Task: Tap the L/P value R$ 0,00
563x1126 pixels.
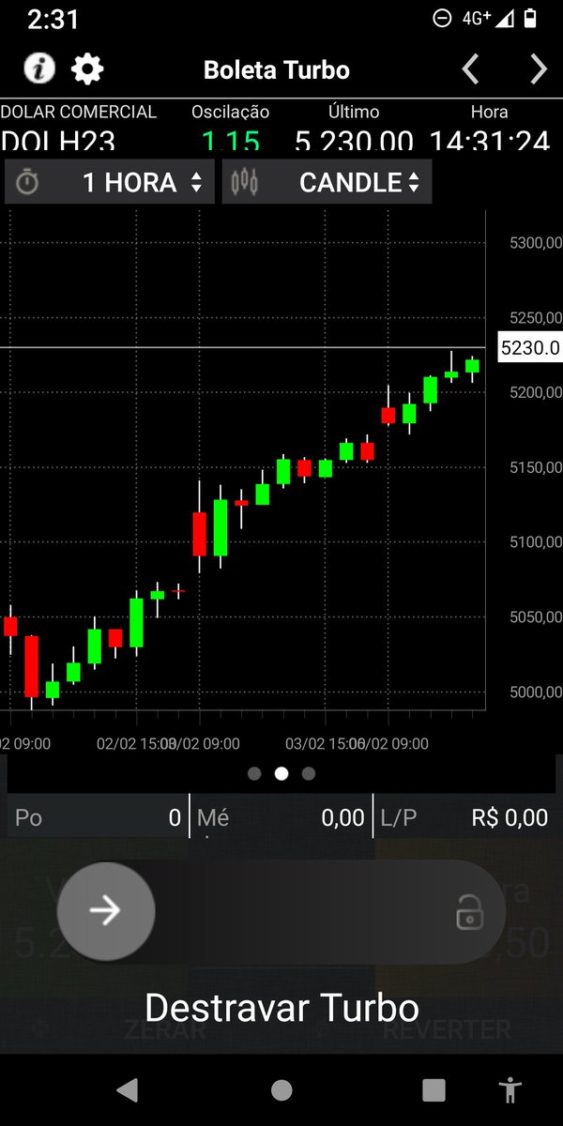Action: click(x=510, y=818)
